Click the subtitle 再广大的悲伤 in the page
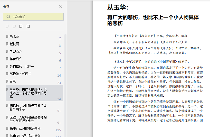Viewport: 210px width, 137px height. tap(153, 20)
